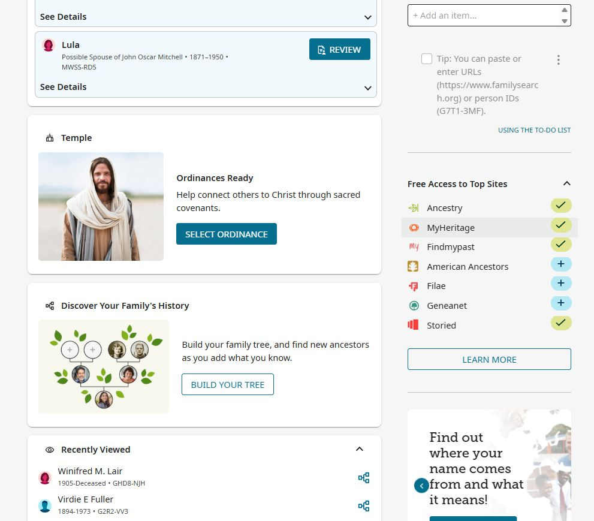Click the Findmypast logo icon

[x=414, y=247]
